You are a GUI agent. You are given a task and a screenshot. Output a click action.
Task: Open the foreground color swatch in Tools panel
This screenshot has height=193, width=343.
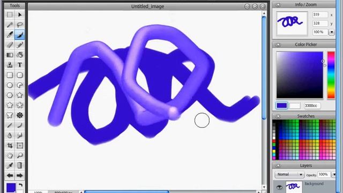point(11,188)
